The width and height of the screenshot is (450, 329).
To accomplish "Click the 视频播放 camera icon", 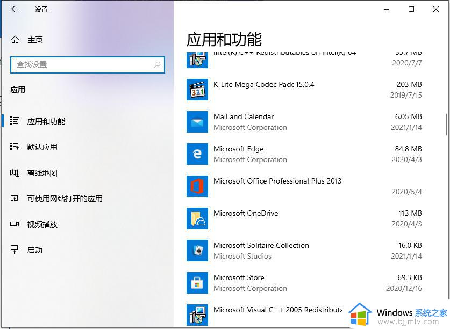I will coord(15,224).
